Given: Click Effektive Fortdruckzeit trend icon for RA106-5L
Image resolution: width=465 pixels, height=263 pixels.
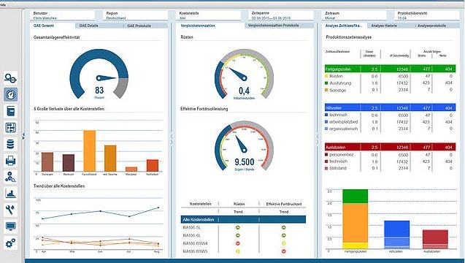Looking at the screenshot, I should (283, 228).
